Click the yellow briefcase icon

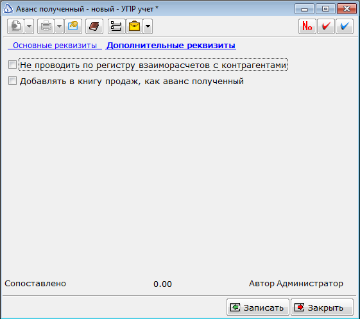click(x=134, y=26)
